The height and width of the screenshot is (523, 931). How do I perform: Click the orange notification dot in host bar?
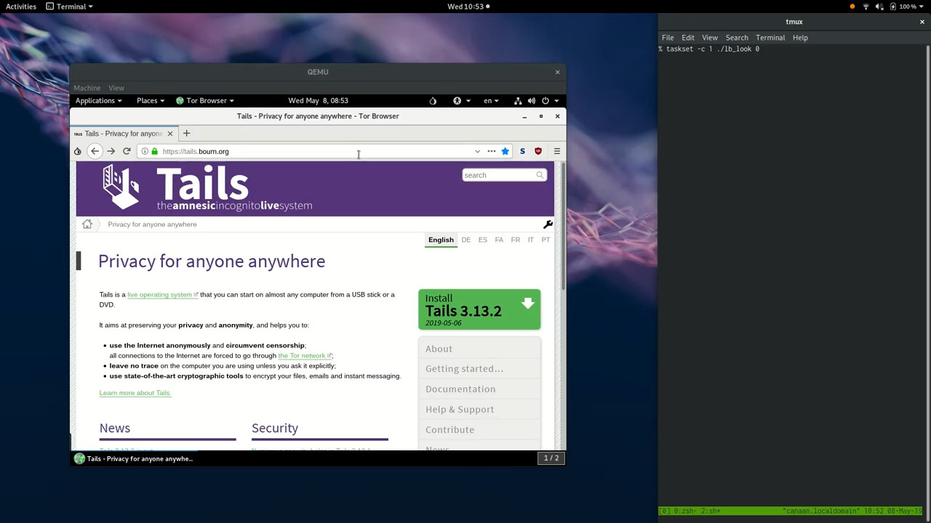pyautogui.click(x=852, y=7)
